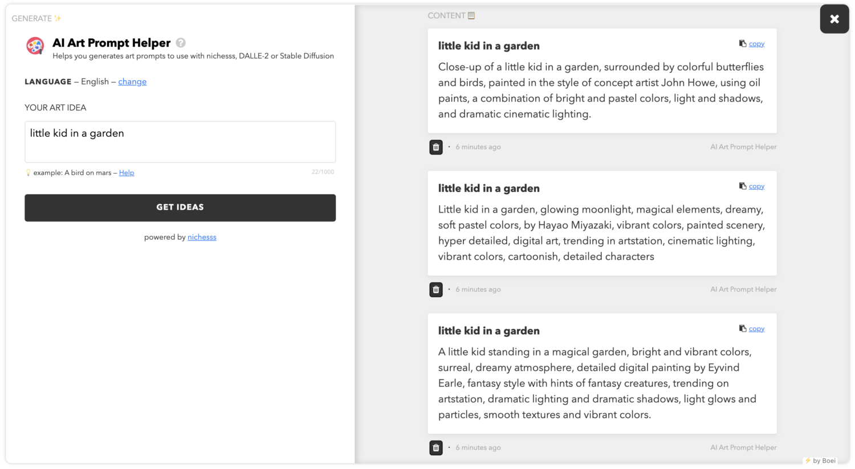Delete the third prompt with its trash icon

[435, 448]
